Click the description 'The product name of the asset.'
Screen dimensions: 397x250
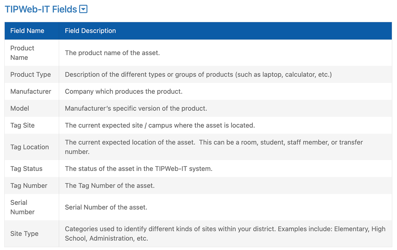pos(112,53)
